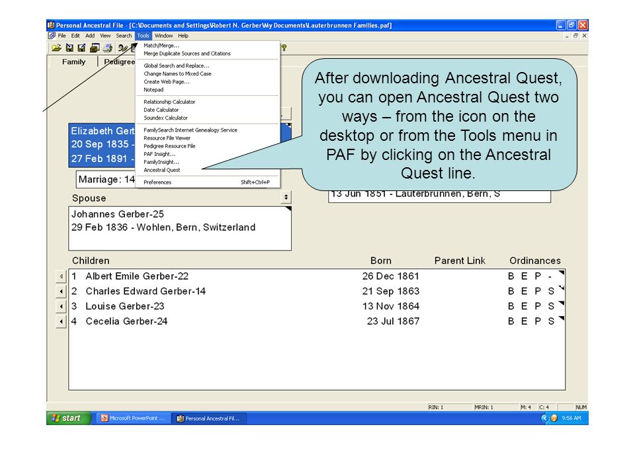635x476 pixels.
Task: Click the PAF application icon in the title bar
Action: click(51, 25)
